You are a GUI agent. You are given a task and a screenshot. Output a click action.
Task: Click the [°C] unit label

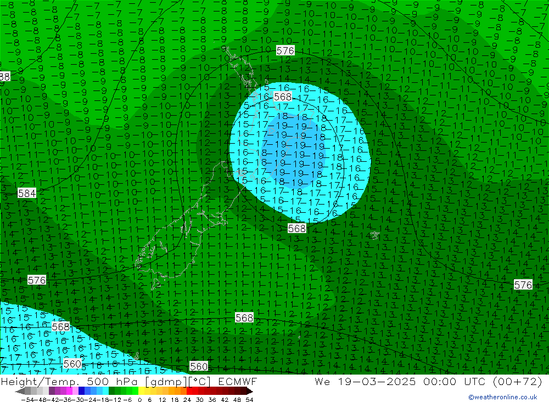[200, 382]
